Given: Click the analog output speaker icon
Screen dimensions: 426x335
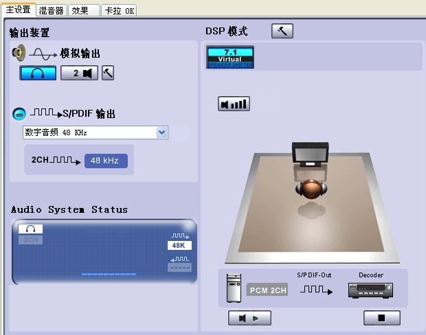Looking at the screenshot, I should click(x=18, y=52).
